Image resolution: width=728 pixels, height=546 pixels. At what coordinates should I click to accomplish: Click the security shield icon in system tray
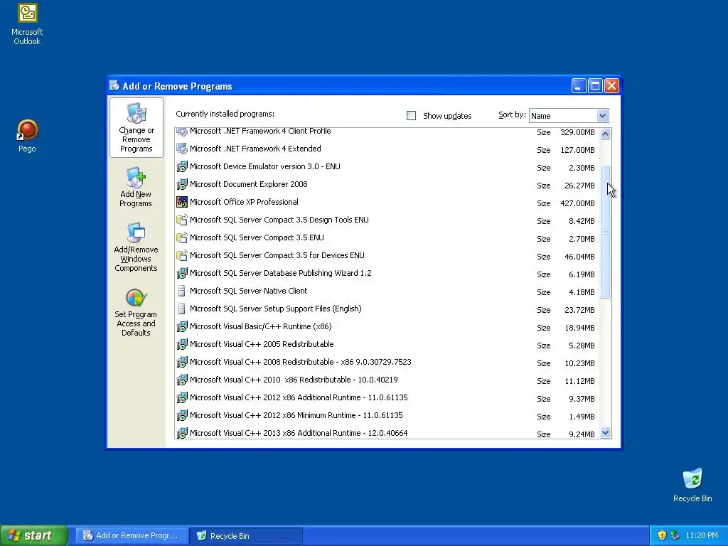pos(662,535)
